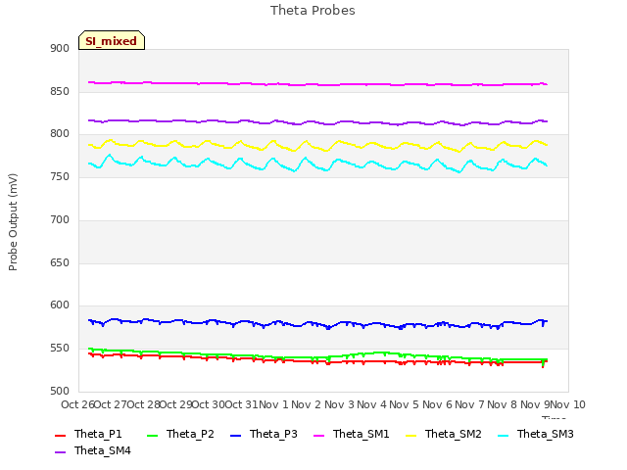Click the yellow Theta_SM2 legend swatch

(410, 435)
